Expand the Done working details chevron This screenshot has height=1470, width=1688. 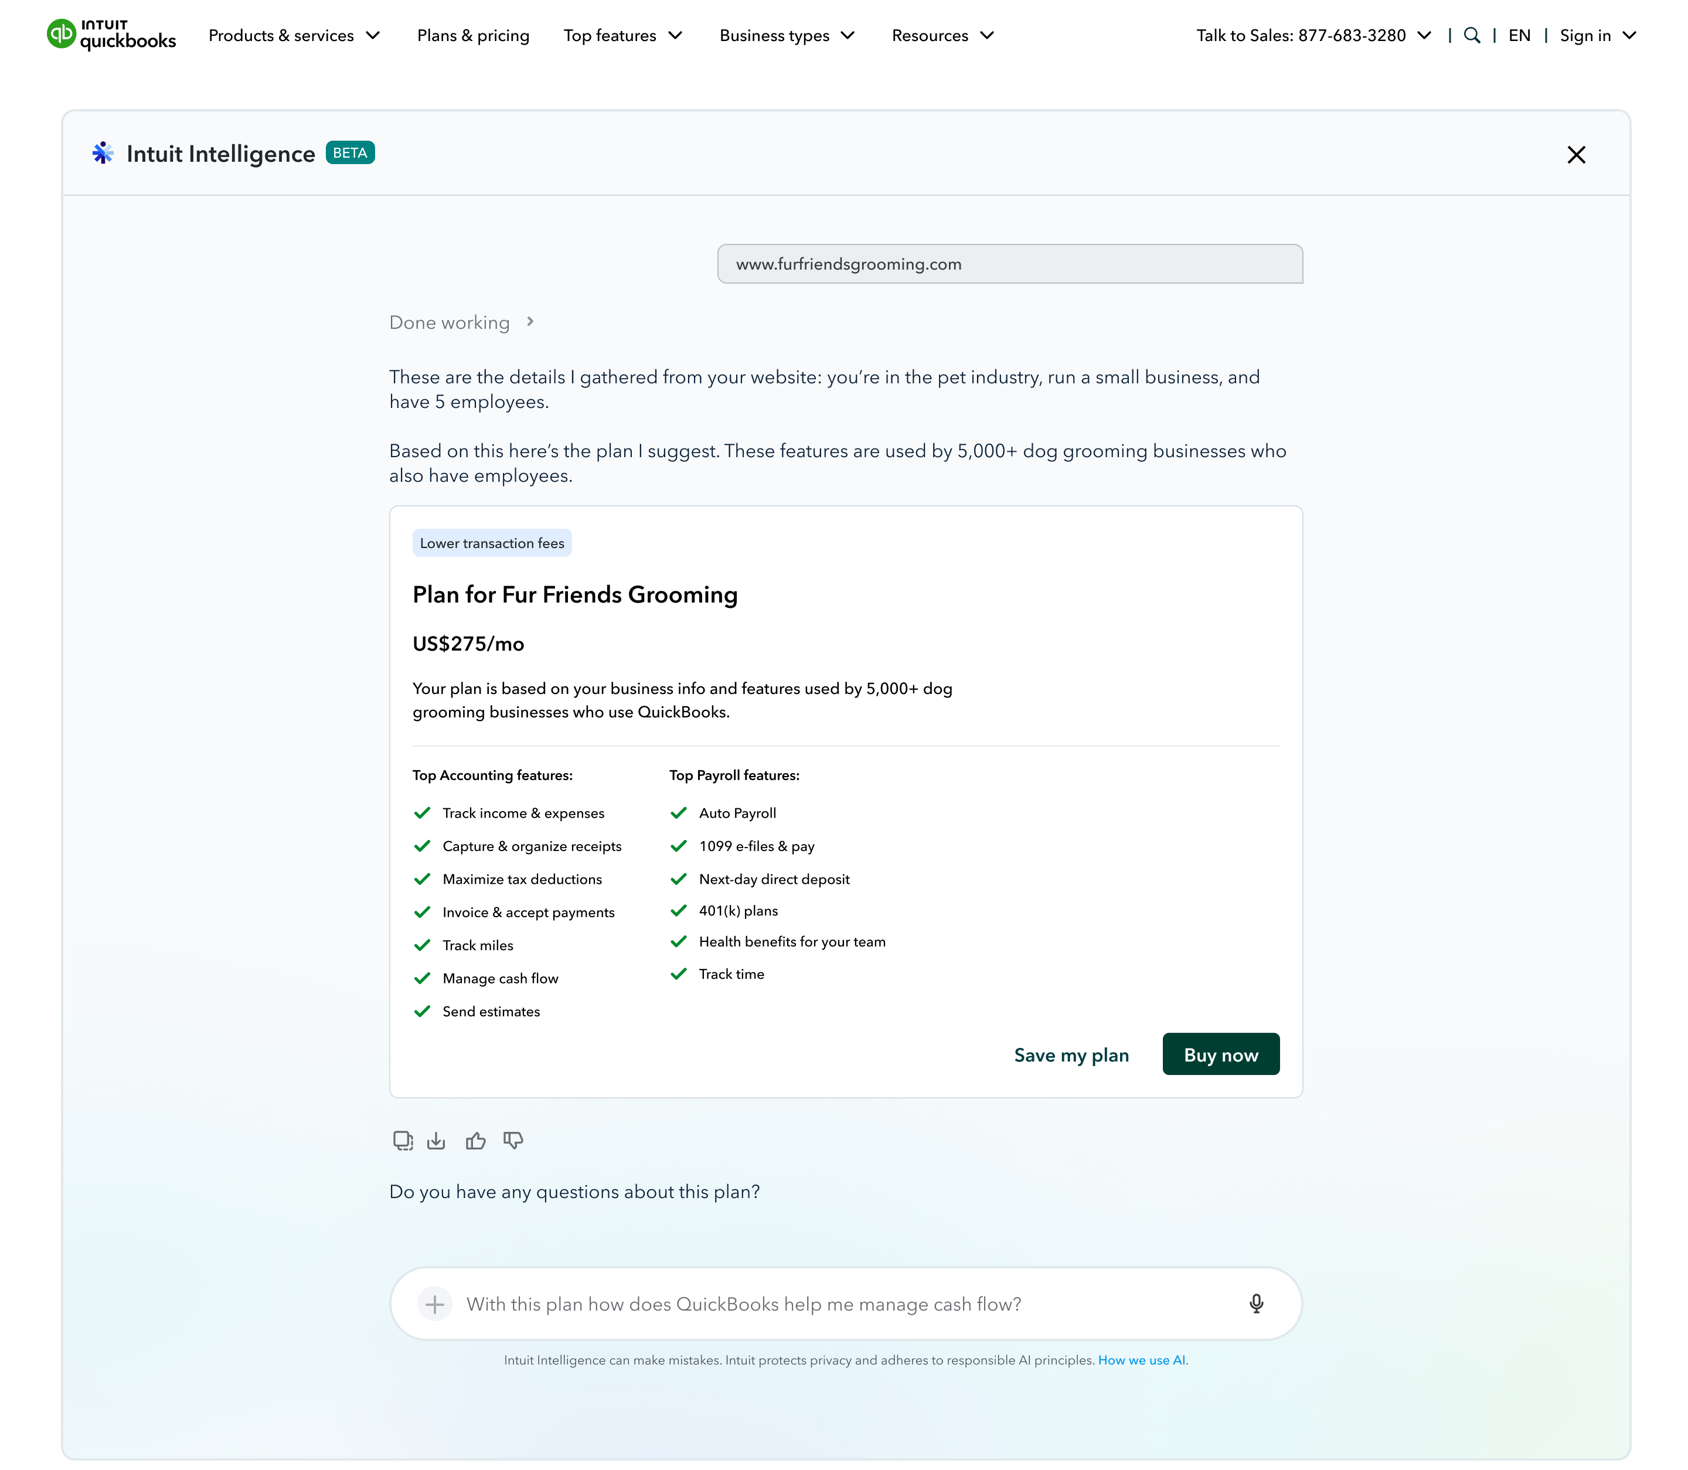coord(530,322)
